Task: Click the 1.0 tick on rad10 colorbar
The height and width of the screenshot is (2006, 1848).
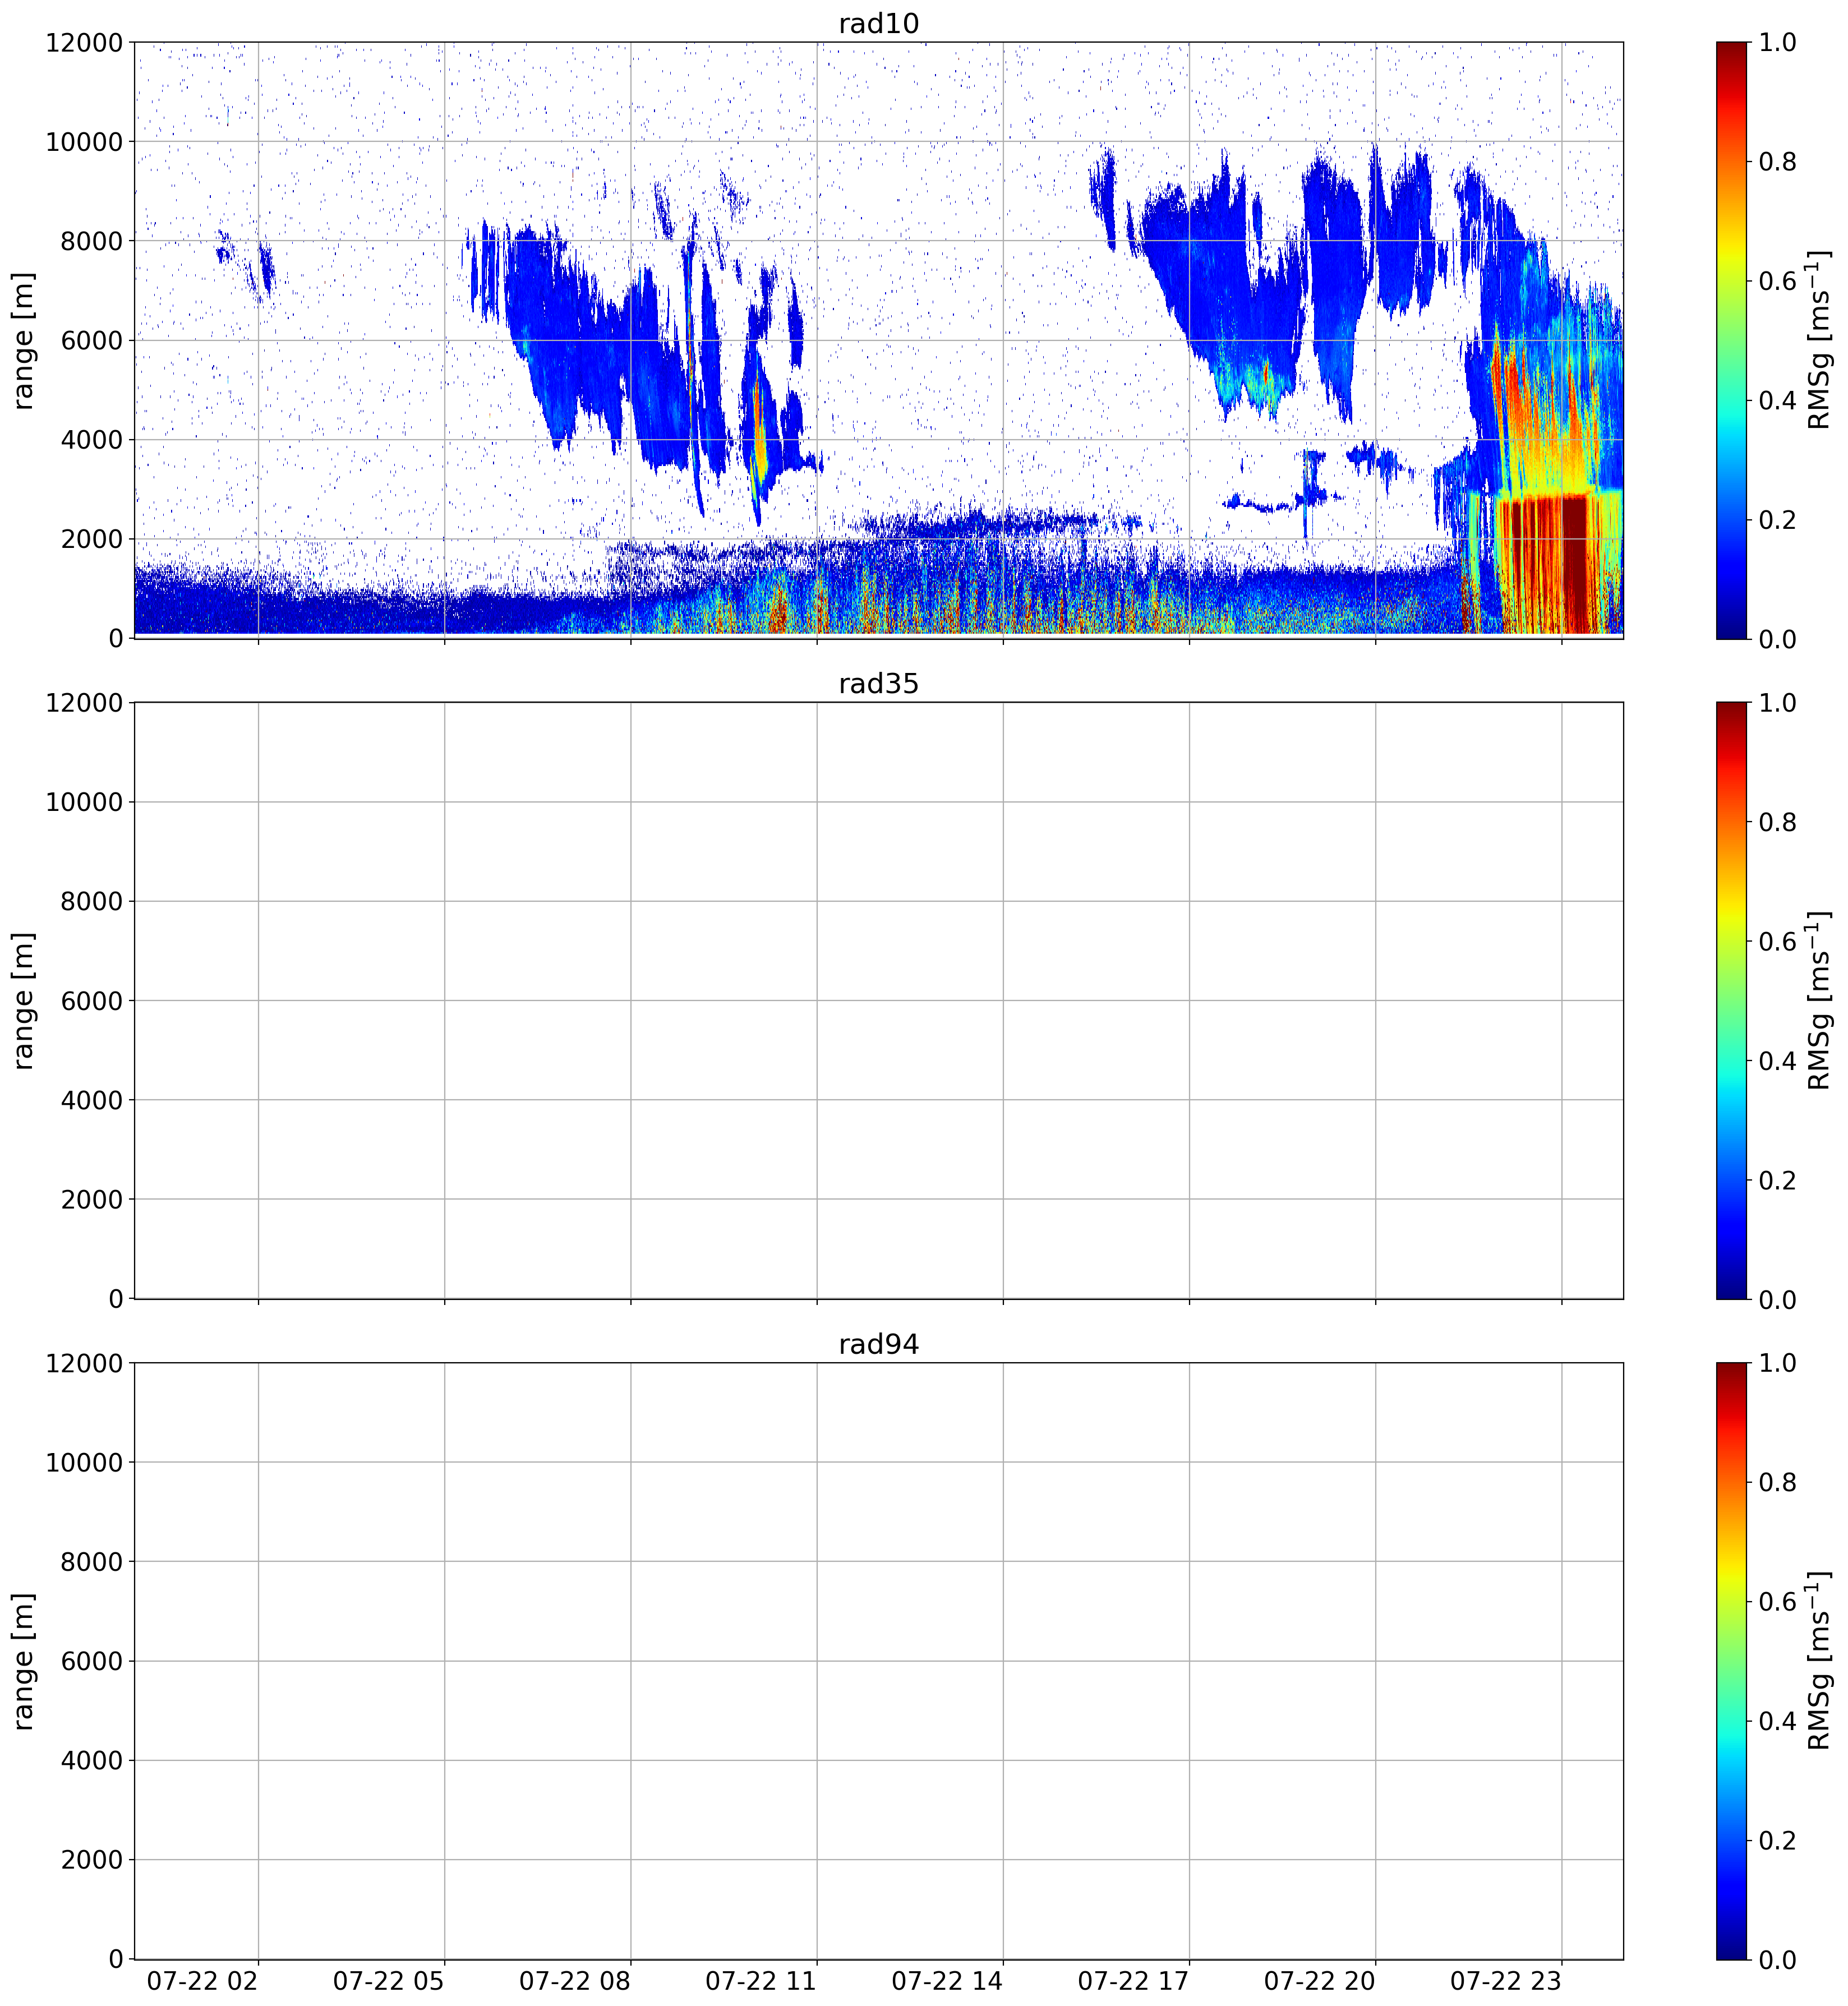Action: pos(1777,43)
